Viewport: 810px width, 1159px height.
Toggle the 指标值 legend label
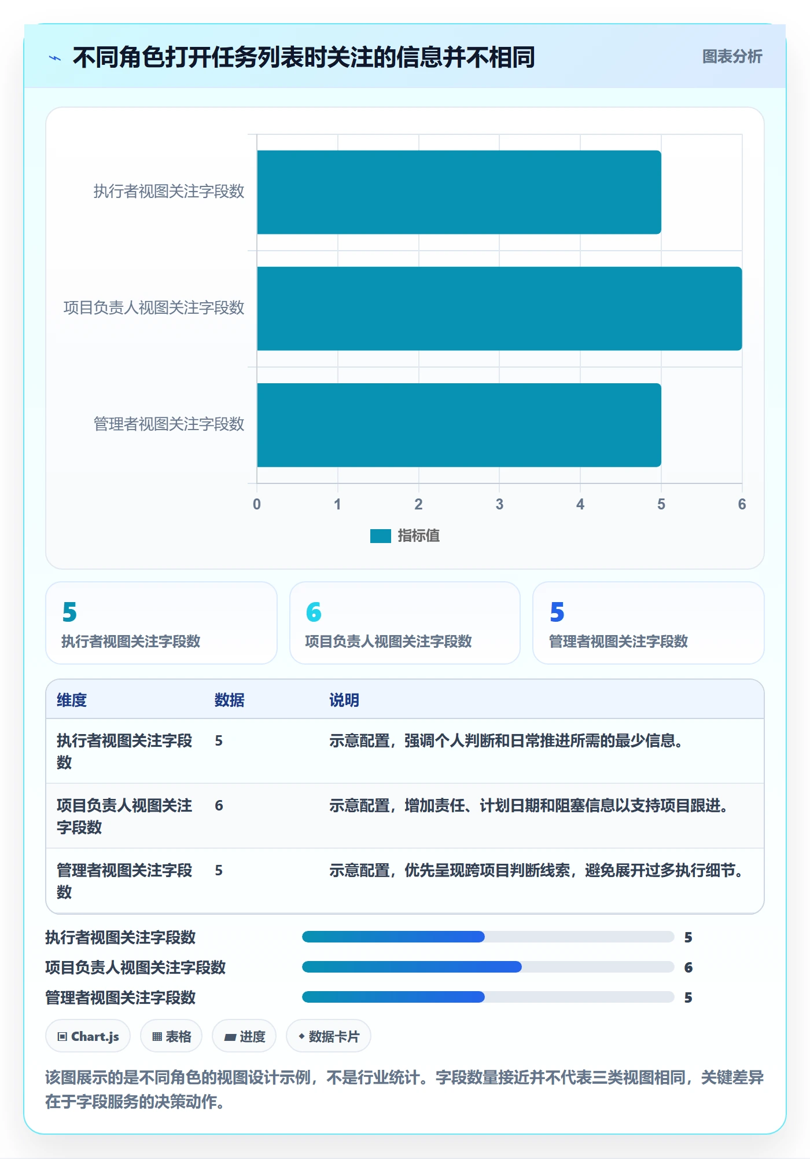[419, 536]
